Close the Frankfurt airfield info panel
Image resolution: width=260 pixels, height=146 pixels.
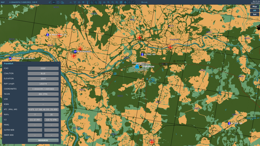point(58,63)
